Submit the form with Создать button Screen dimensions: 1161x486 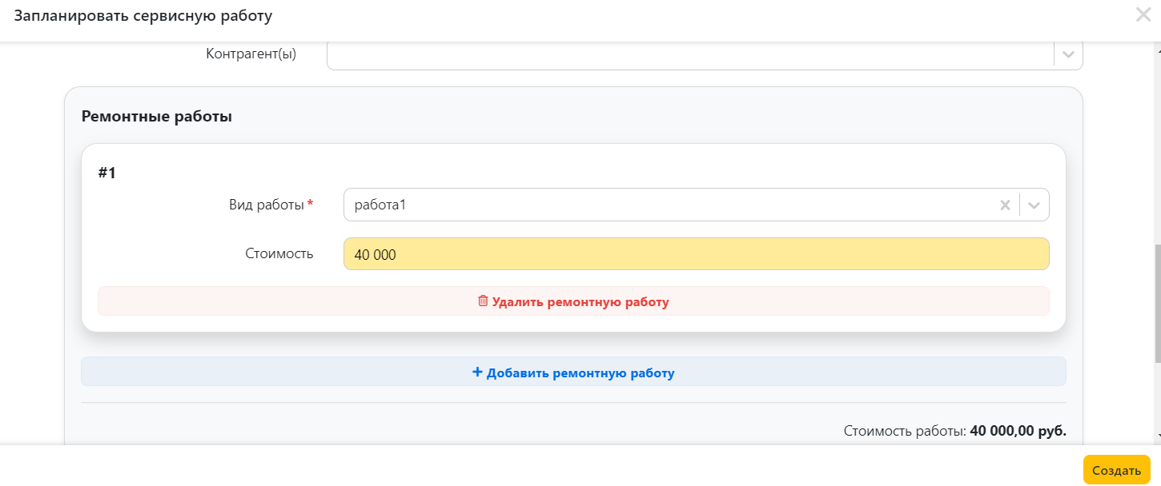point(1116,470)
